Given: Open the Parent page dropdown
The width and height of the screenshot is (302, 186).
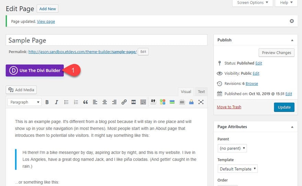Looking at the screenshot, I should tap(232, 148).
